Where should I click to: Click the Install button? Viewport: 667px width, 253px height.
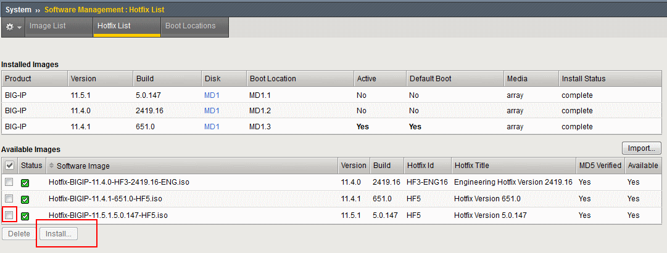[59, 234]
